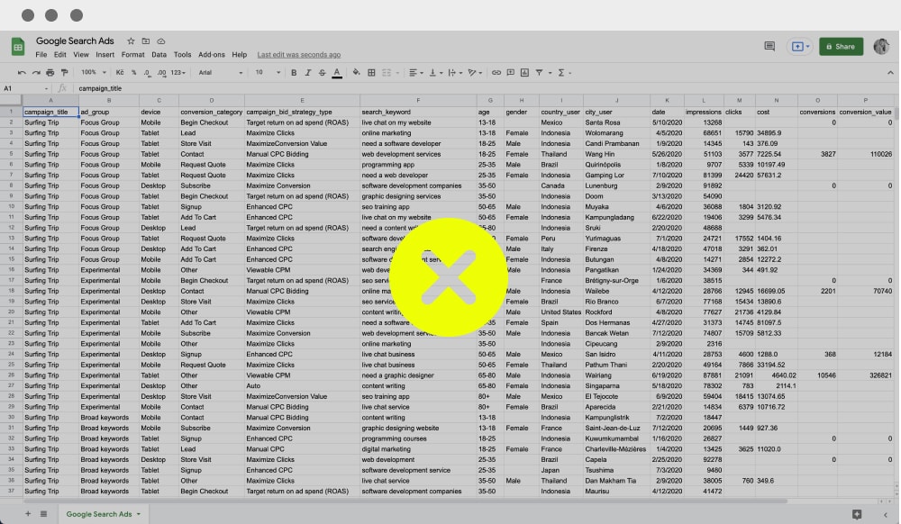Screen dimensions: 901x524
Task: Insert a chart
Action: [x=524, y=73]
